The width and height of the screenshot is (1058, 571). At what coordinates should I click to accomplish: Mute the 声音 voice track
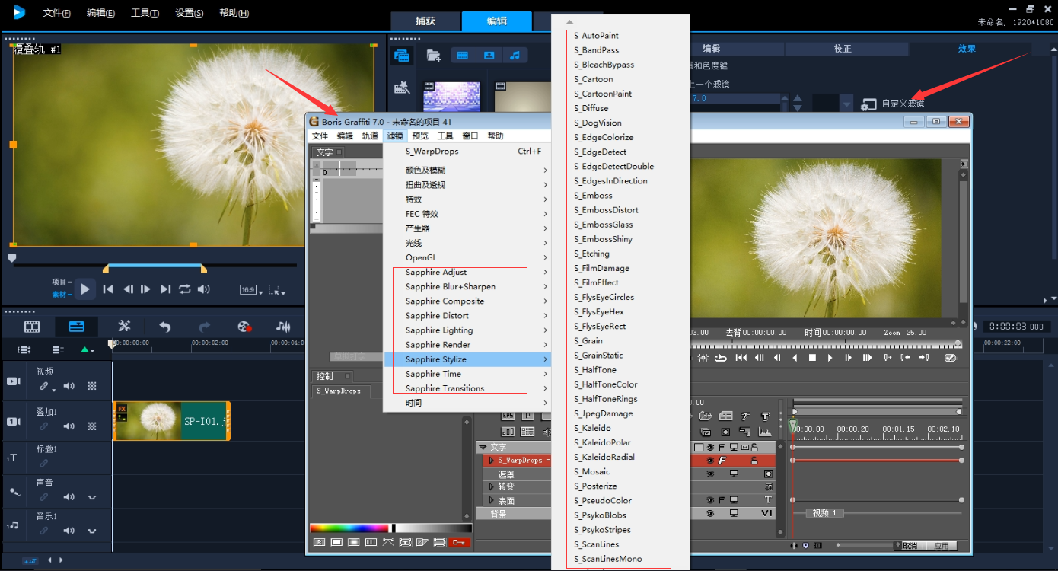(69, 497)
